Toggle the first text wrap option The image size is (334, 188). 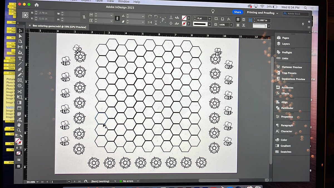click(238, 19)
